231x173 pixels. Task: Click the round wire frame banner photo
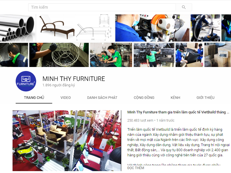(x=59, y=55)
